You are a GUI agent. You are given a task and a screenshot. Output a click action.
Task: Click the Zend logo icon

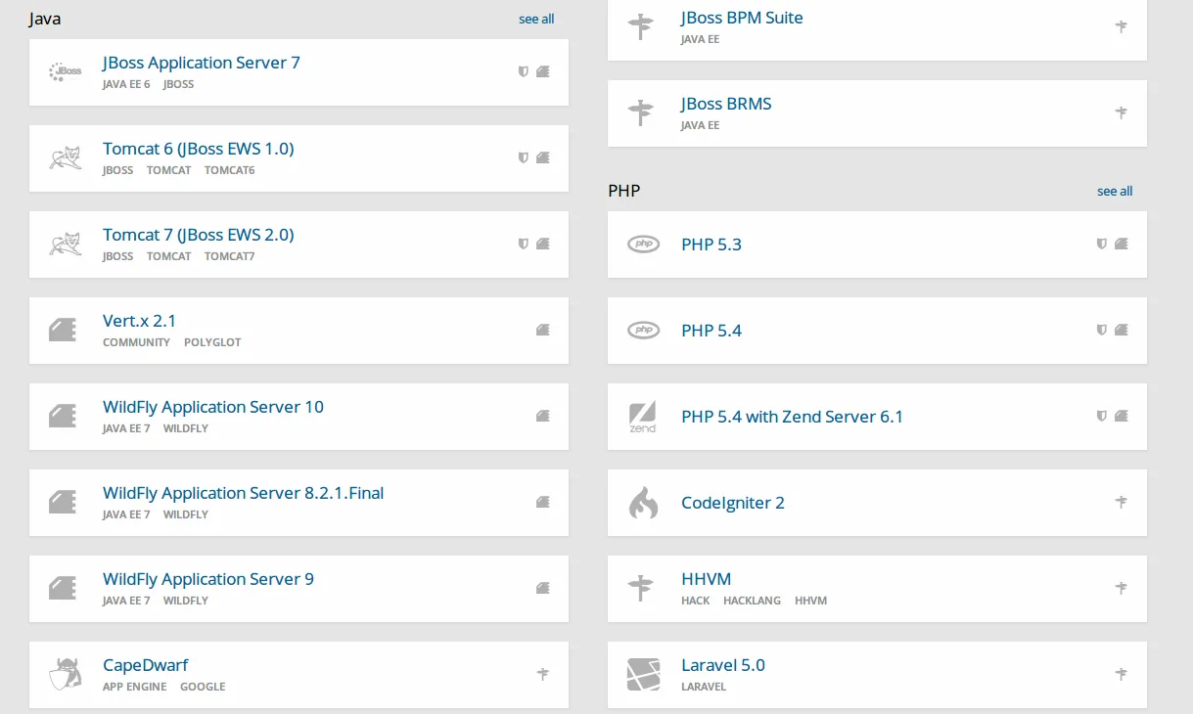(x=643, y=417)
